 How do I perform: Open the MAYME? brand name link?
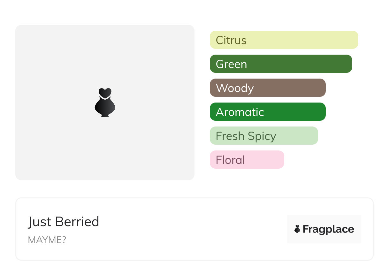47,240
